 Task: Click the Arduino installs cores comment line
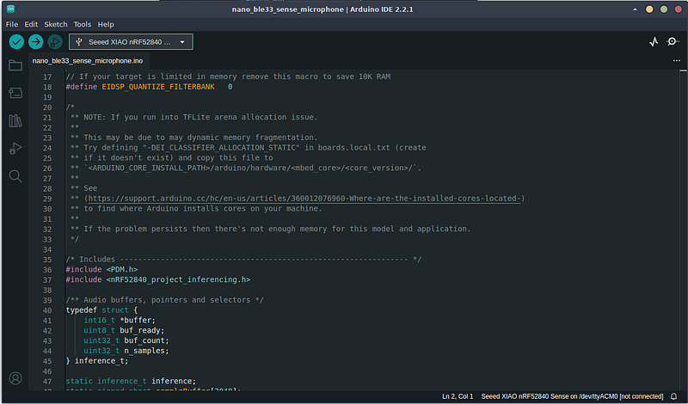click(196, 208)
